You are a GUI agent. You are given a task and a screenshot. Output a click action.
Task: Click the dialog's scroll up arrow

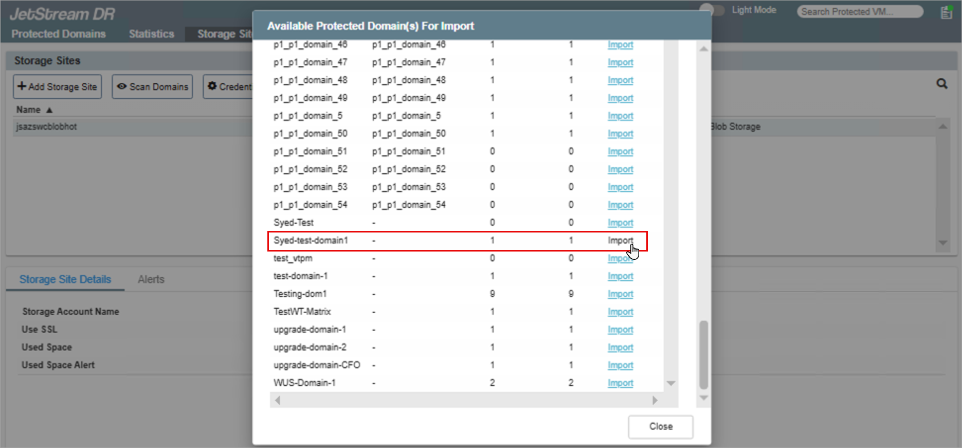pyautogui.click(x=704, y=49)
